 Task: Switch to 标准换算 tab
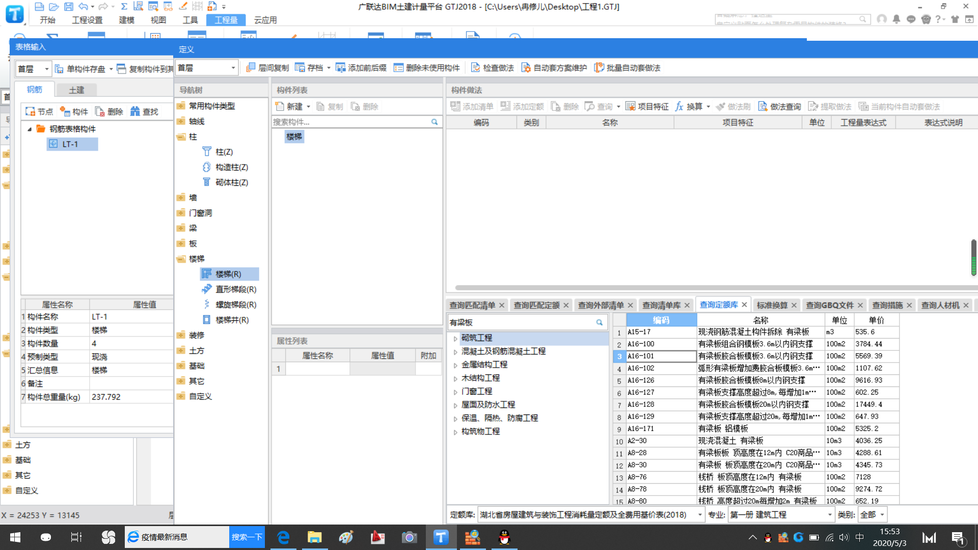pyautogui.click(x=772, y=305)
